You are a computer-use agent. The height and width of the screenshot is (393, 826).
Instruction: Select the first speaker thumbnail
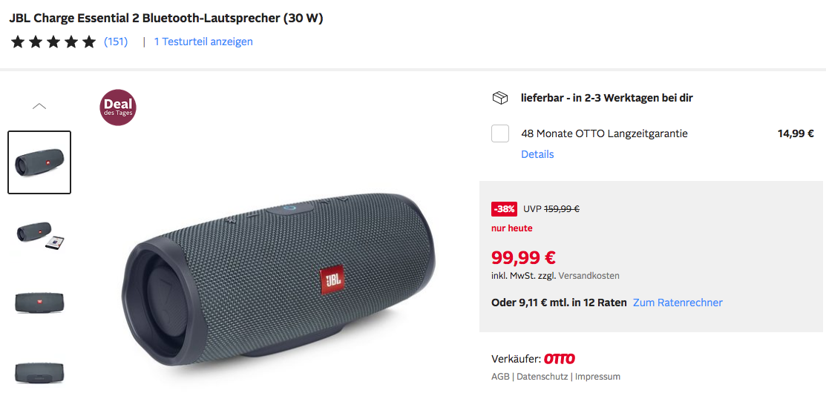click(x=39, y=162)
